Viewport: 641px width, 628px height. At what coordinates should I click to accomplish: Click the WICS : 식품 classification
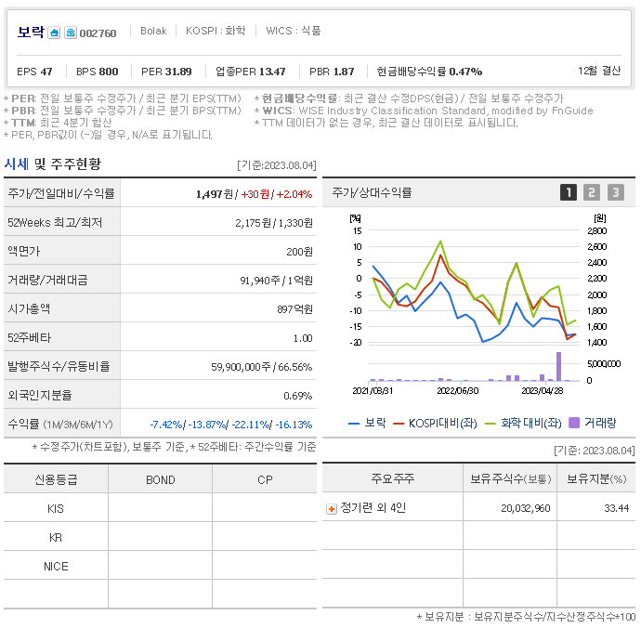click(x=294, y=31)
